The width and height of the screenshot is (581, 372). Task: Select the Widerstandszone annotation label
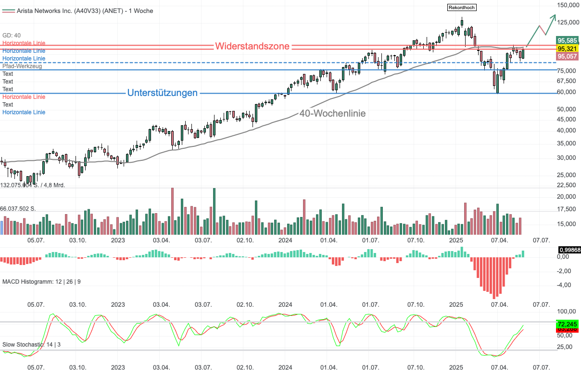tap(253, 47)
